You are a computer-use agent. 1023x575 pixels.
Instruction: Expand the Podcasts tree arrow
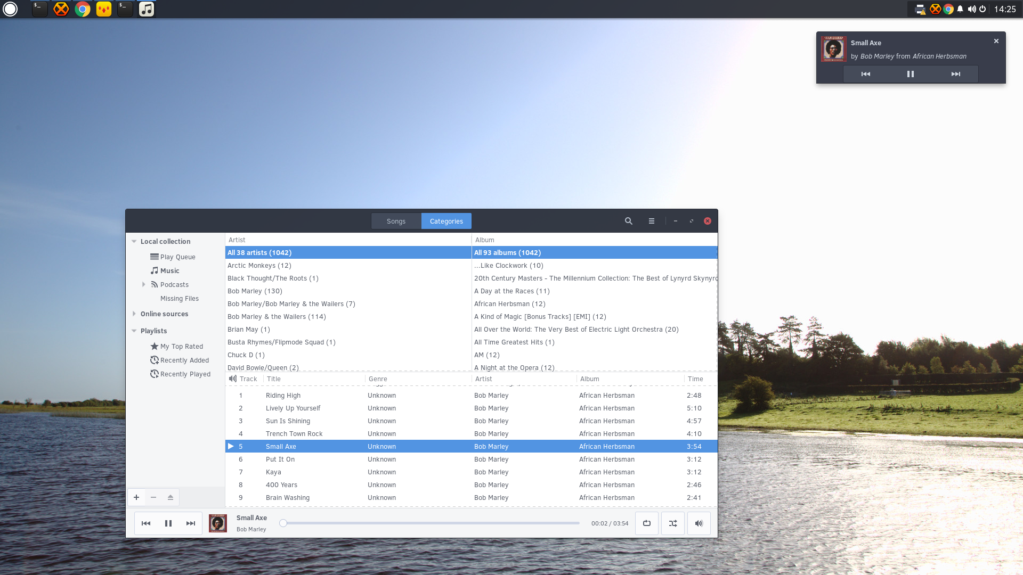143,284
